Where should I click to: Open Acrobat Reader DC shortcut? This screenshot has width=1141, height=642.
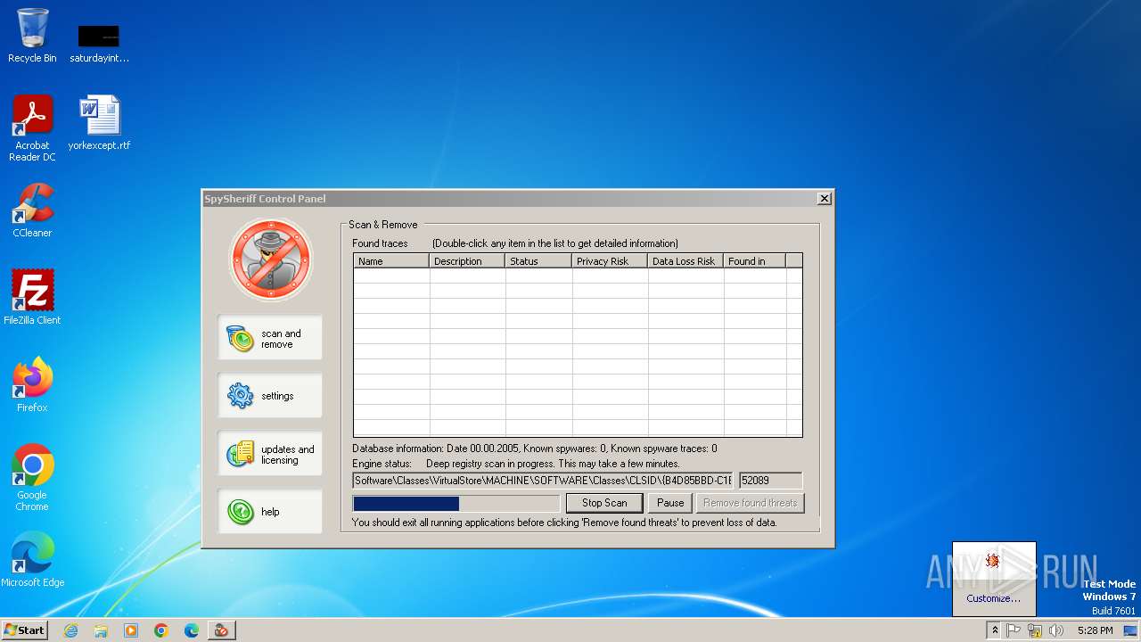click(32, 128)
